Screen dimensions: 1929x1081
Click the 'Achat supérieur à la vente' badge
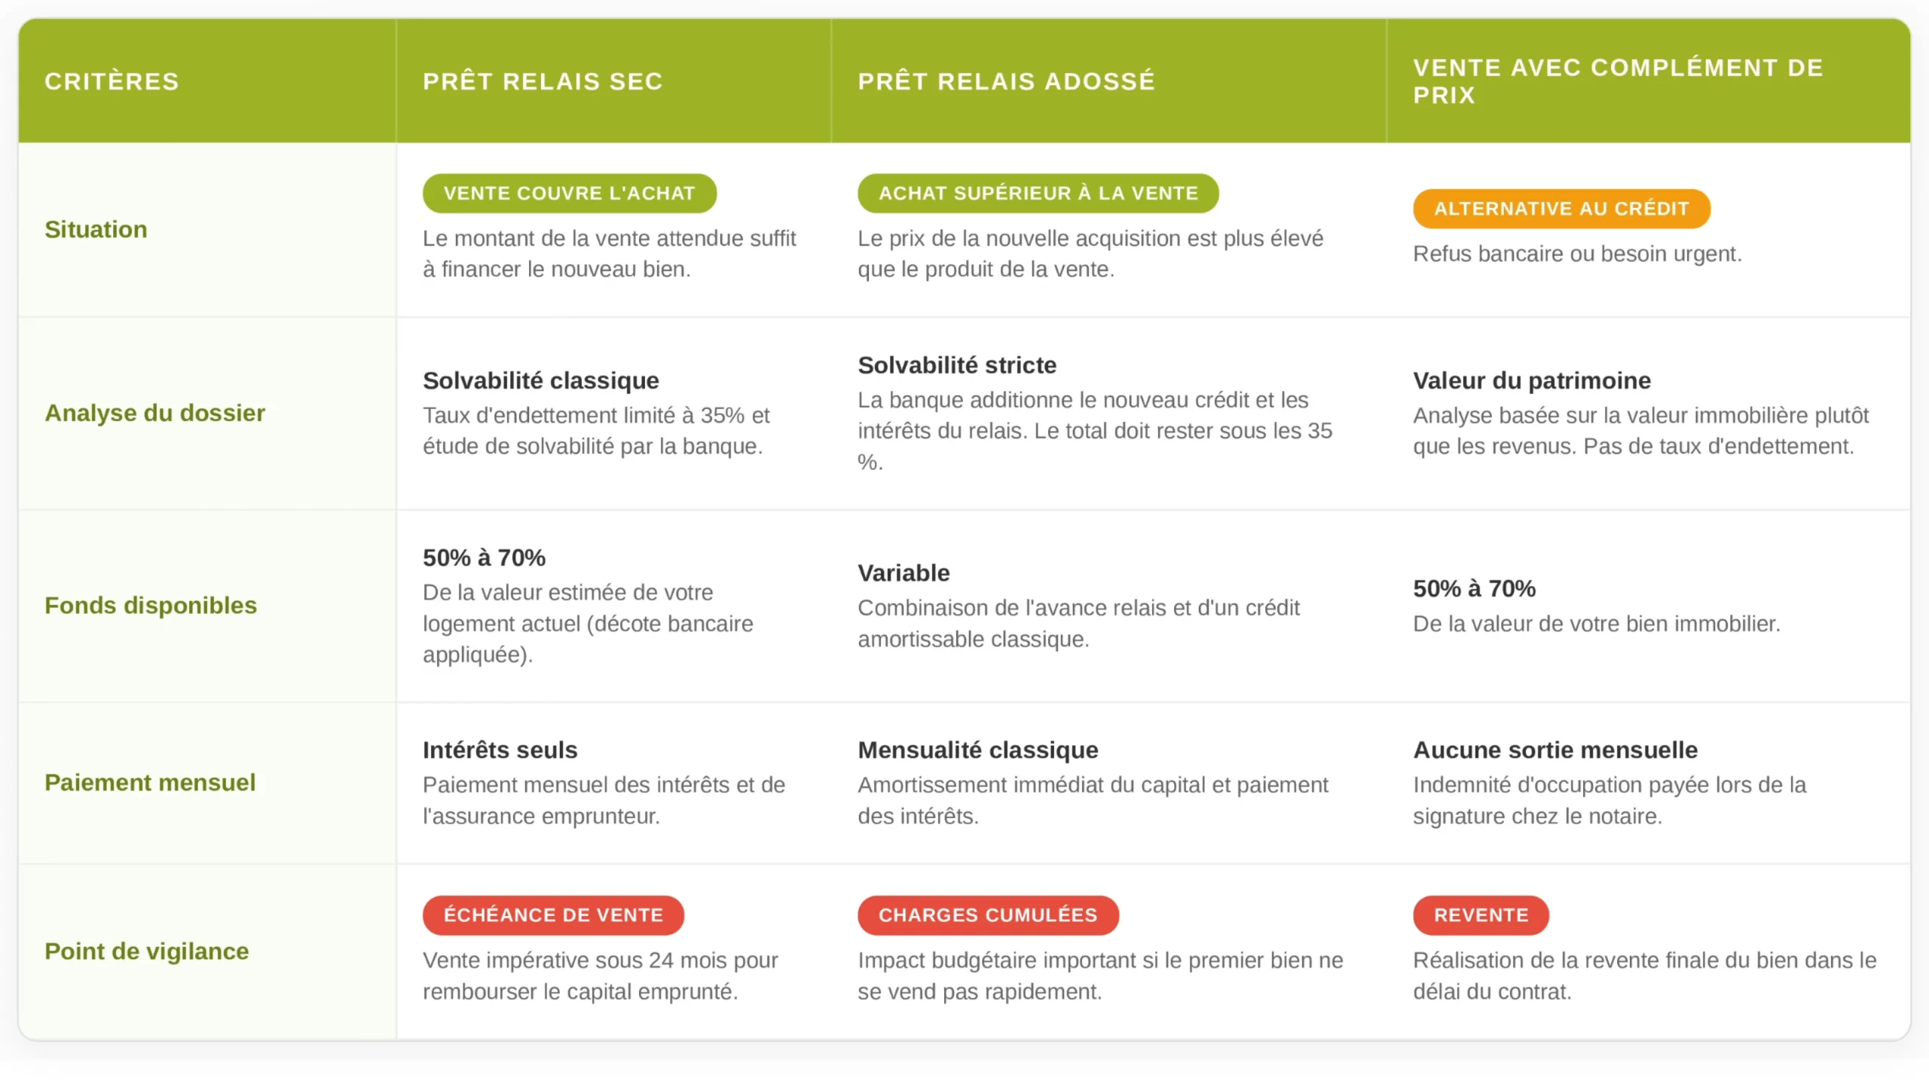[x=1038, y=194]
